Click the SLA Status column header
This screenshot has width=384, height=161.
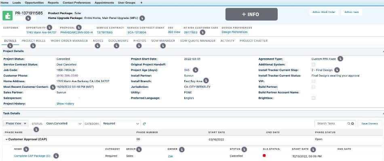pyautogui.click(x=271, y=149)
